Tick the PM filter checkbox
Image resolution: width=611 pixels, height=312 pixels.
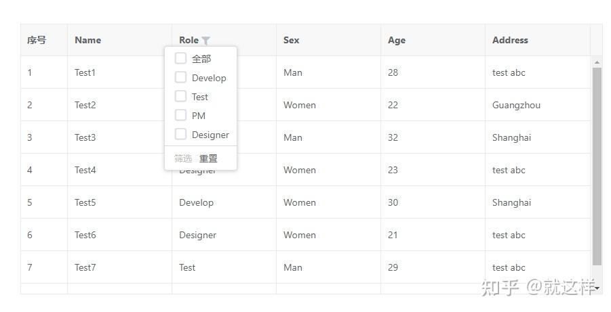pos(181,115)
